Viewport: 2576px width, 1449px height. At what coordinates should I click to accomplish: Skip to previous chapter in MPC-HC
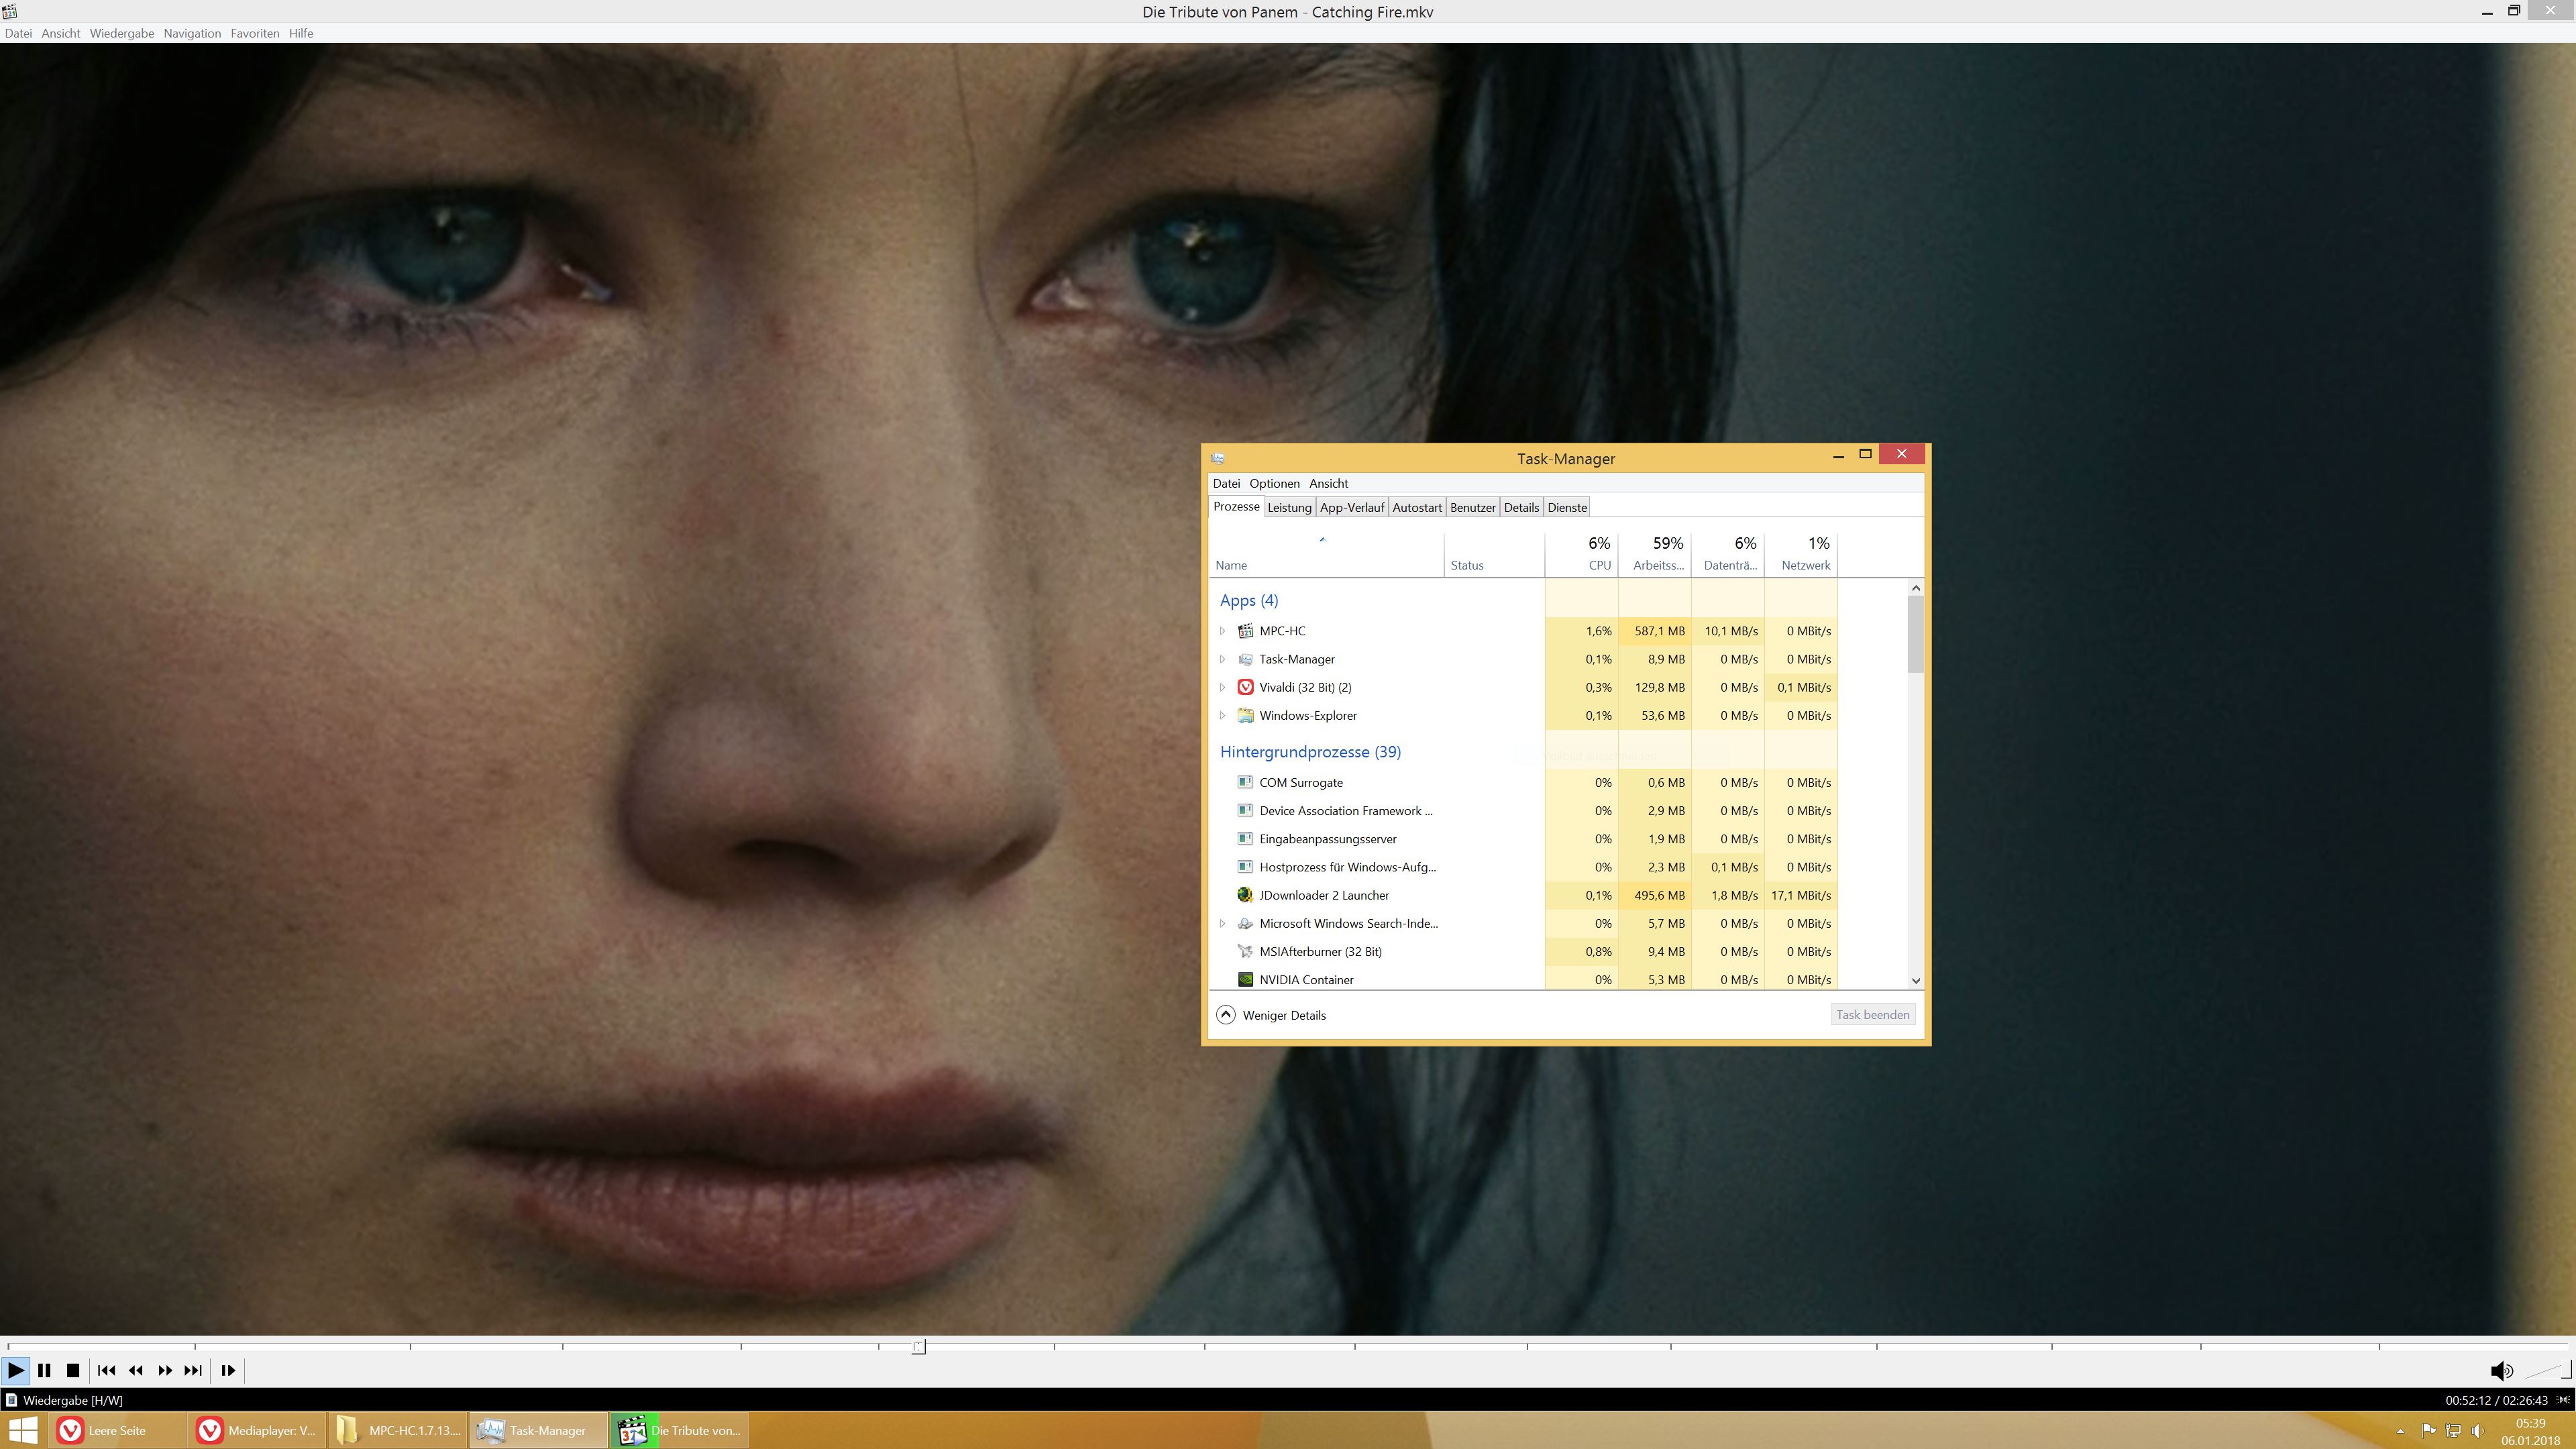click(x=106, y=1370)
